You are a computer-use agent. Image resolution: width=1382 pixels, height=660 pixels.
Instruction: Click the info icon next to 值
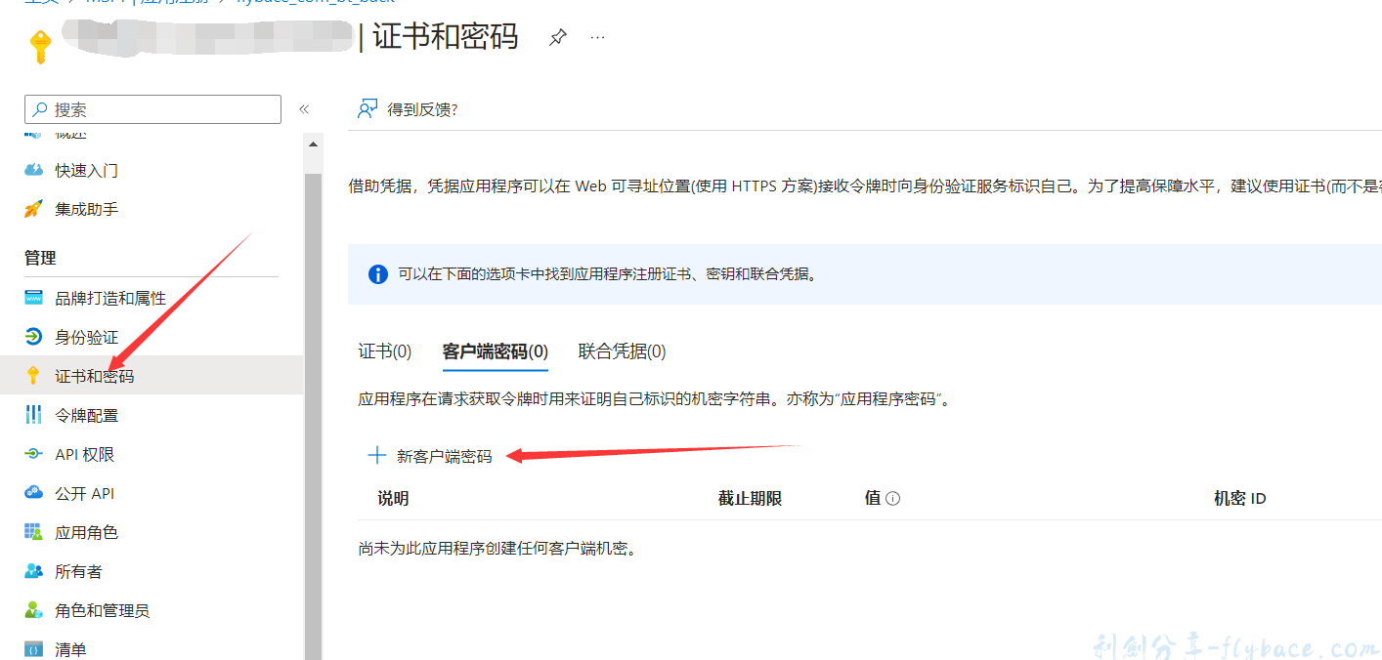pyautogui.click(x=892, y=498)
